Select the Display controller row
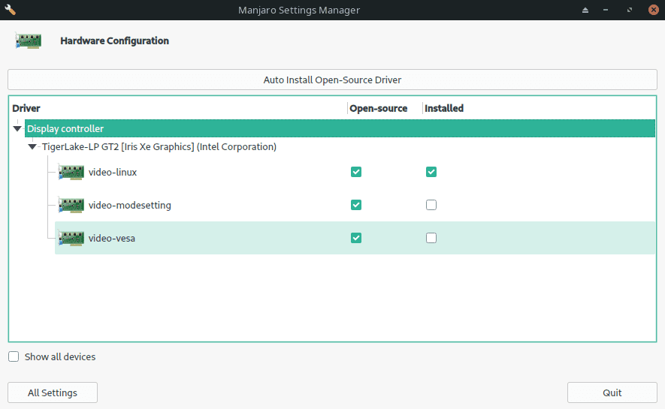 [x=340, y=128]
